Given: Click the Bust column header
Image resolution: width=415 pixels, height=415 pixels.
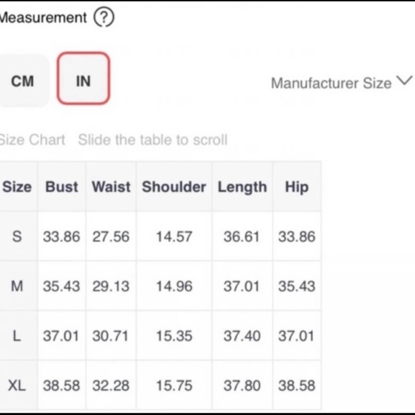Looking at the screenshot, I should (x=62, y=187).
